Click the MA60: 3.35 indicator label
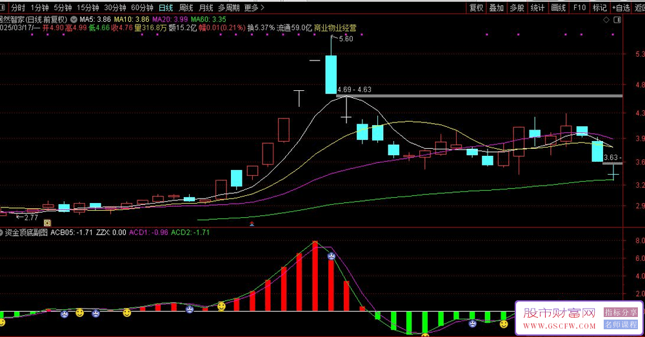645x337 pixels. tap(208, 19)
